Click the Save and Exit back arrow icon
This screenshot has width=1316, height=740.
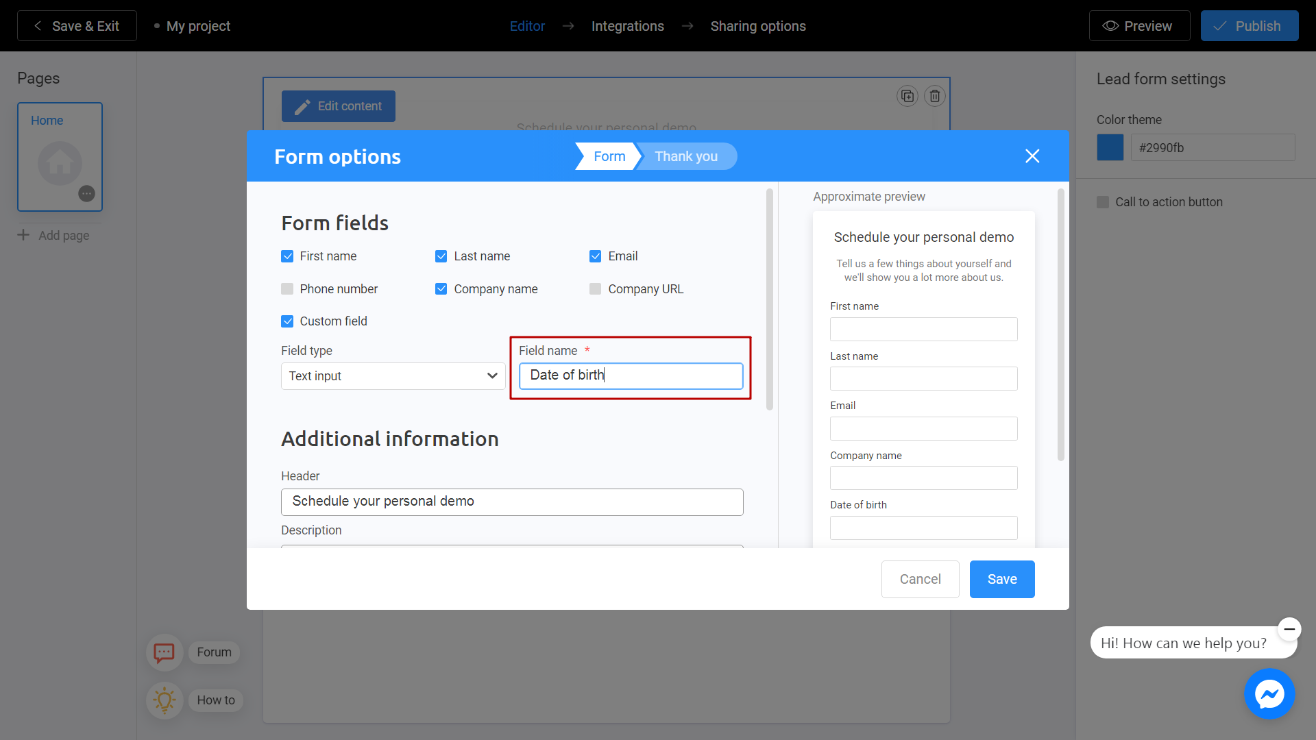pos(37,25)
